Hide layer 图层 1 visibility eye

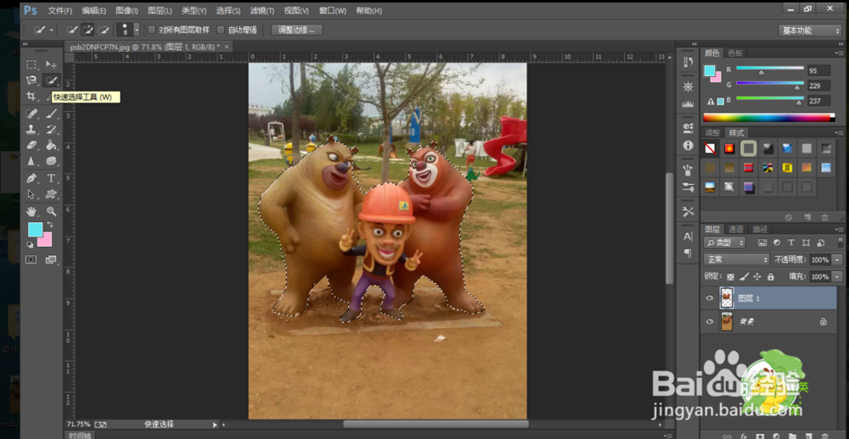(x=709, y=298)
